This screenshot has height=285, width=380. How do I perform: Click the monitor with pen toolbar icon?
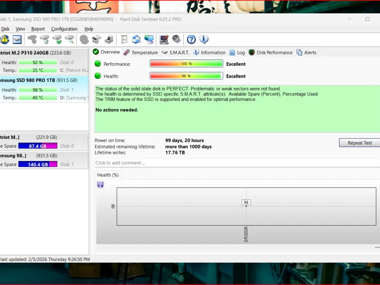[x=164, y=39]
